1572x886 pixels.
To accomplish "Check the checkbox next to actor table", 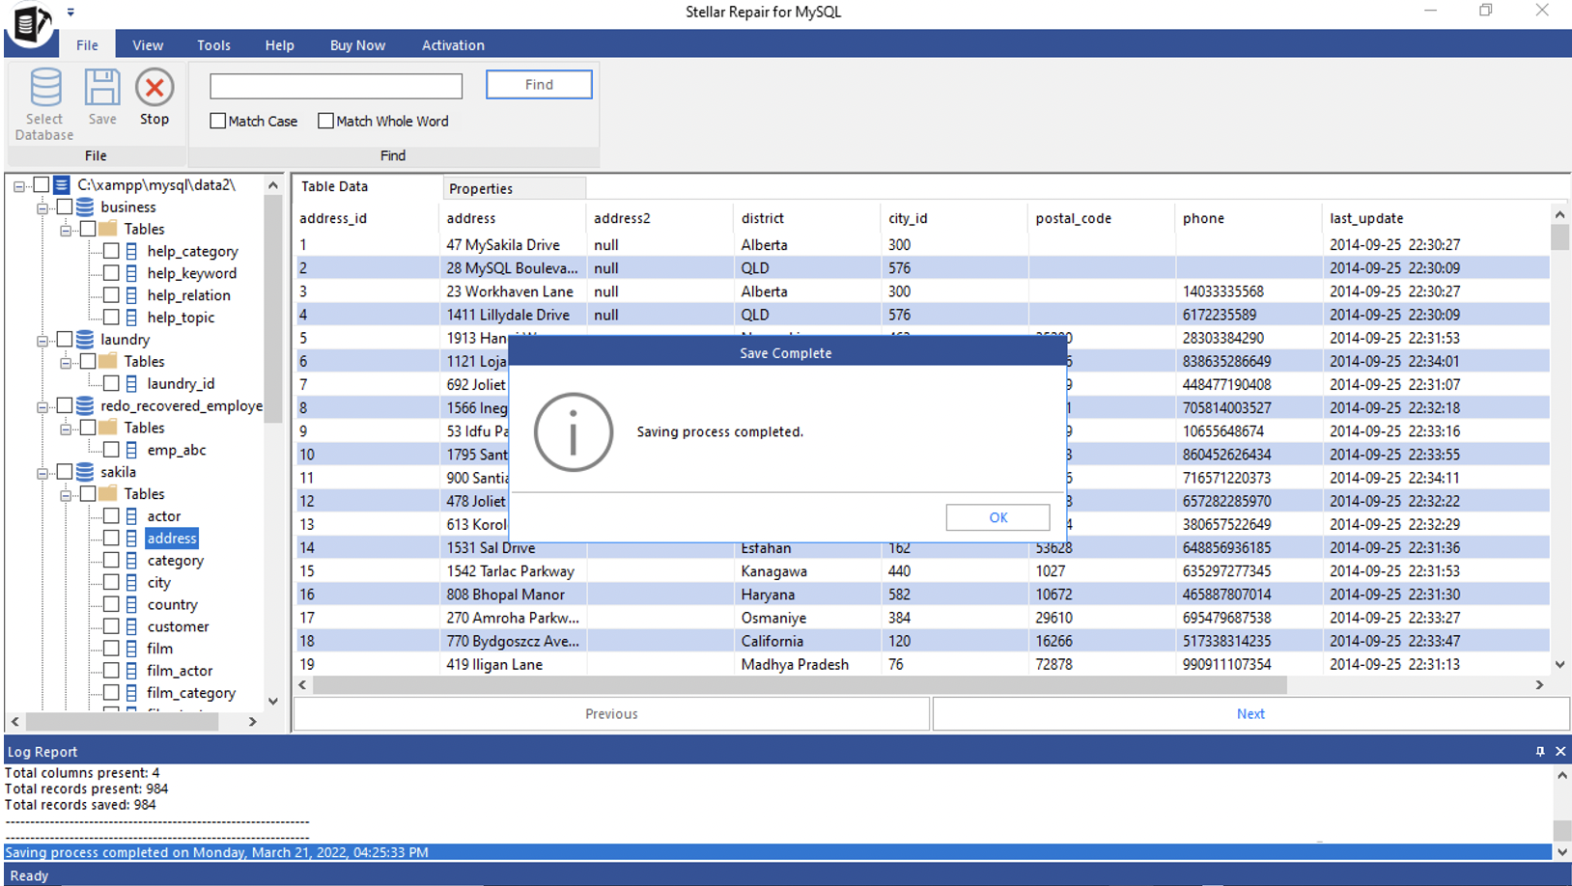I will tap(110, 515).
